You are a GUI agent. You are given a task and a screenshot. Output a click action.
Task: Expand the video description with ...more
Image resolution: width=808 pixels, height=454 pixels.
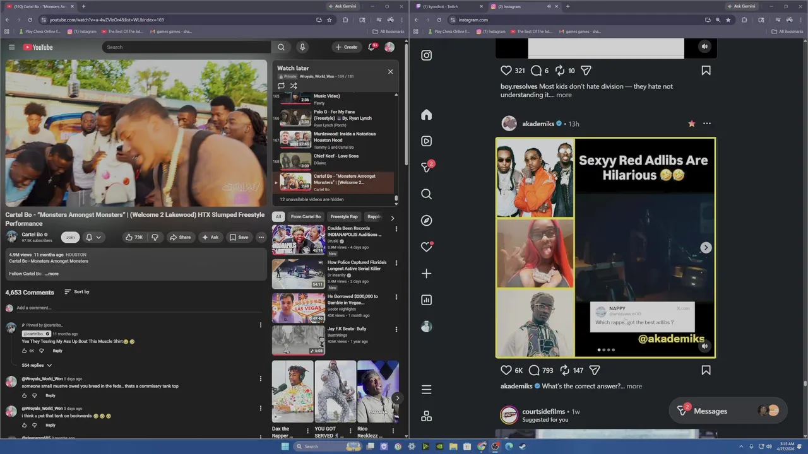coord(52,274)
